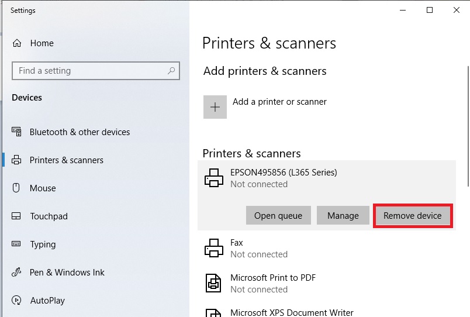Click Remove device button
The image size is (470, 317).
click(413, 215)
